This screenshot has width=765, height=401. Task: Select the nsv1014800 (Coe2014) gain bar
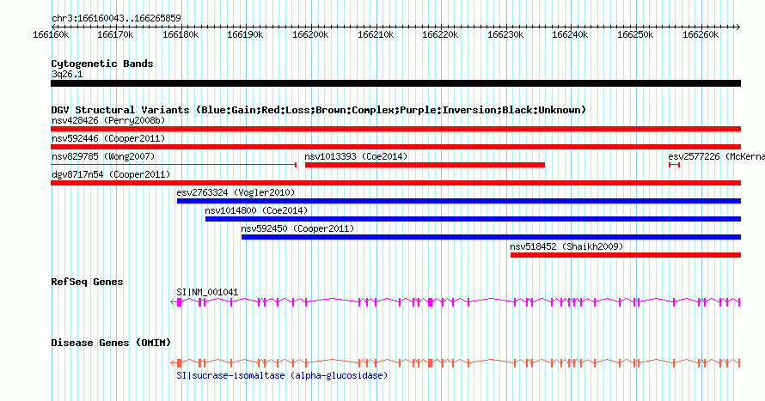(473, 219)
